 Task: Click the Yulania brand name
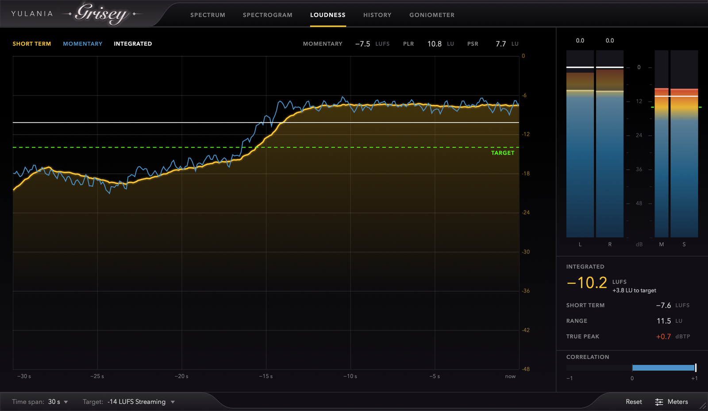tap(32, 14)
